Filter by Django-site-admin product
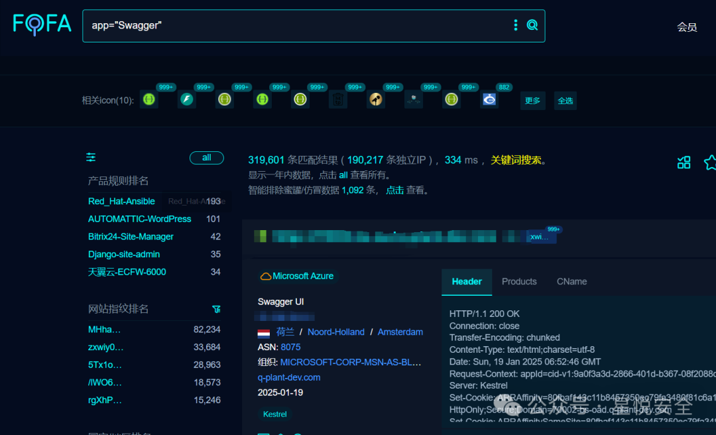This screenshot has width=716, height=435. tap(124, 254)
